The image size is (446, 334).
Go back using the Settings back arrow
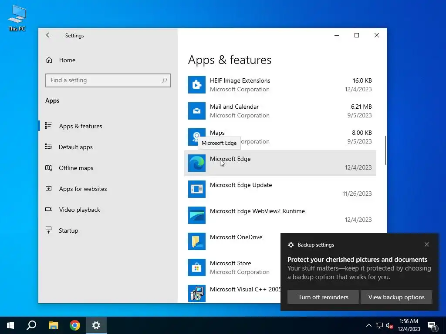(49, 35)
